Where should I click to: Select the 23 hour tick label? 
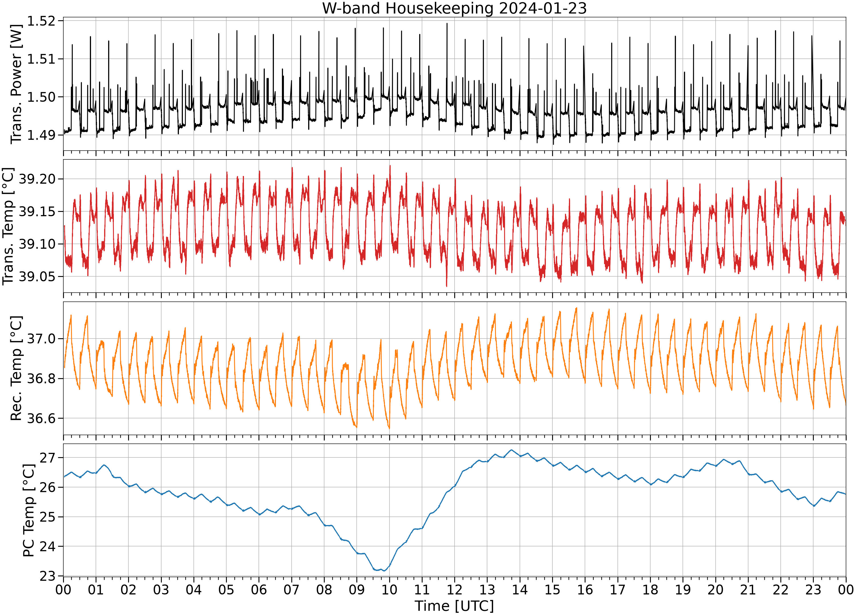(813, 589)
